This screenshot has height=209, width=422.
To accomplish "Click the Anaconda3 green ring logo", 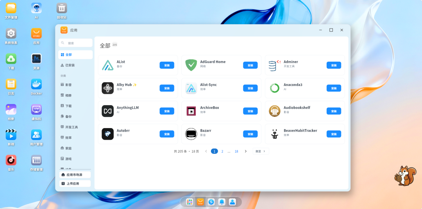I will (275, 88).
